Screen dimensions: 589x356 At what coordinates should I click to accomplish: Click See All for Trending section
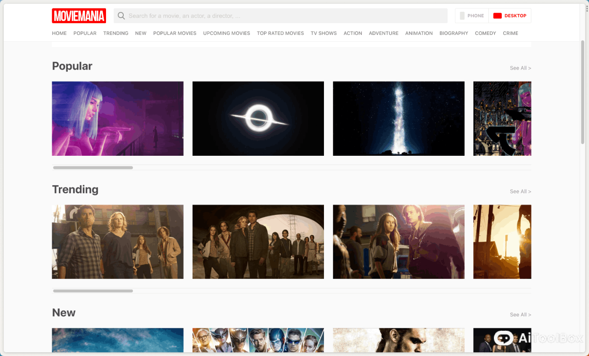(x=520, y=191)
